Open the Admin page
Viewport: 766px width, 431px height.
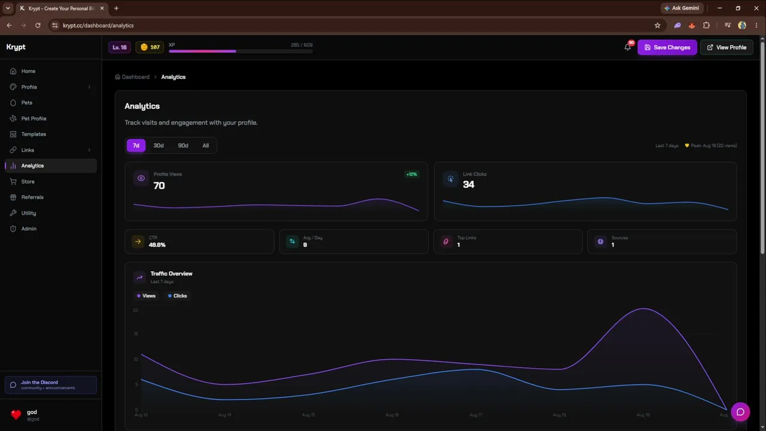[50, 229]
